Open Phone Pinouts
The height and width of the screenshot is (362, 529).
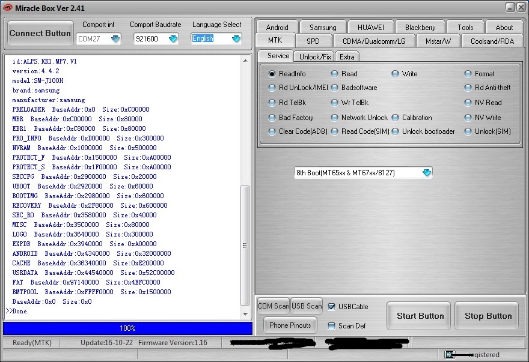pos(290,325)
